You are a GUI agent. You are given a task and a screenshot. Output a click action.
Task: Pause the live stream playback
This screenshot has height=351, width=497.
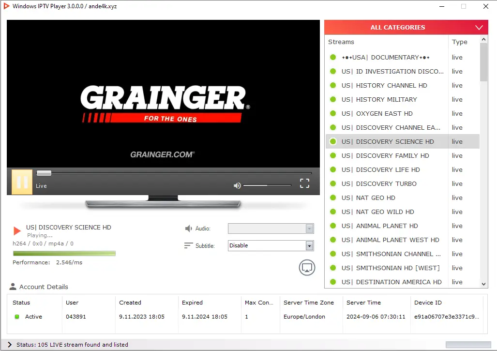click(x=22, y=182)
